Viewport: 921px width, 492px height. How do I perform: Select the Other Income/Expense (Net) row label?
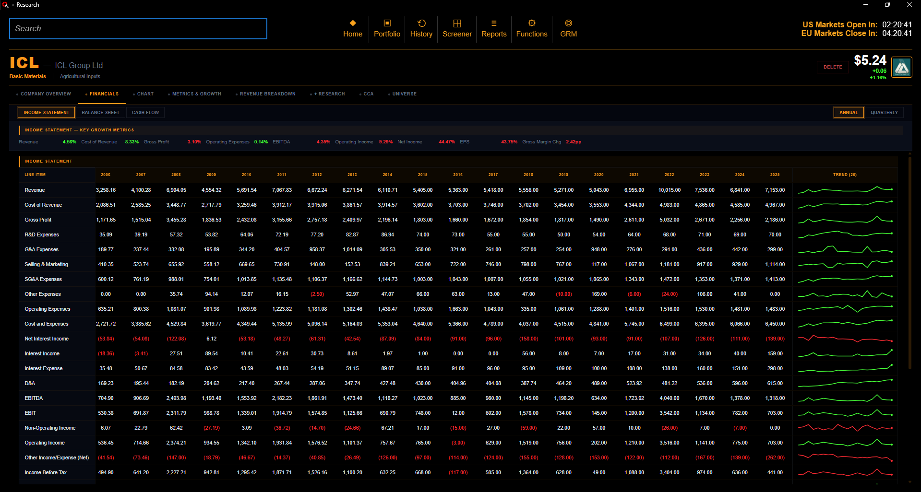click(57, 458)
